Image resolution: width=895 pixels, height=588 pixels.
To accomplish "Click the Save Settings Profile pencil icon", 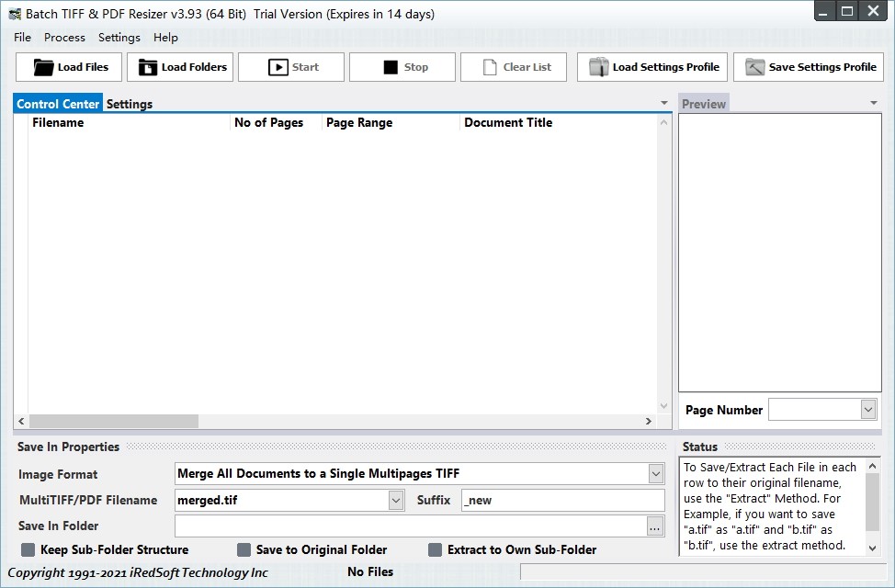I will (755, 66).
